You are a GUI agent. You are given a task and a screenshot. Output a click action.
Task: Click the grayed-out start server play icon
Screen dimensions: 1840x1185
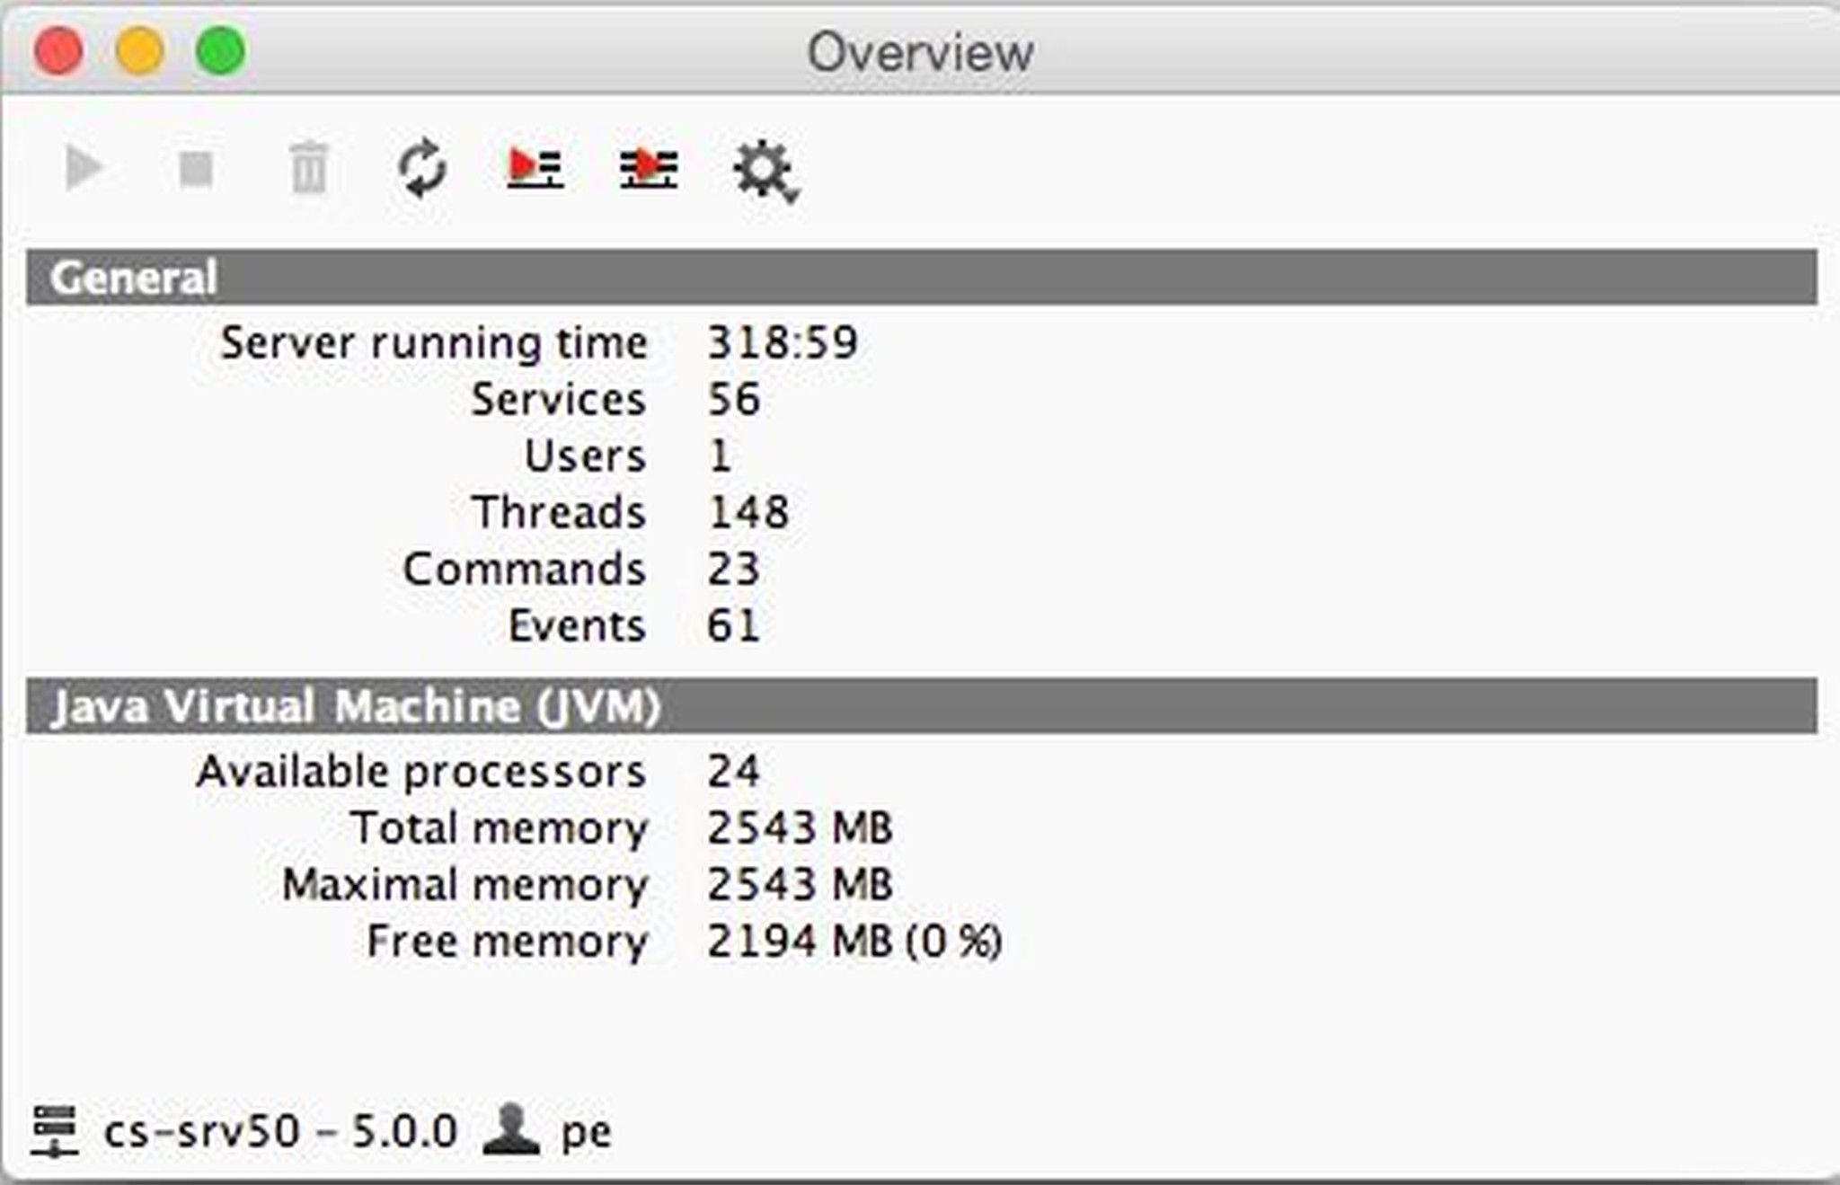point(85,167)
